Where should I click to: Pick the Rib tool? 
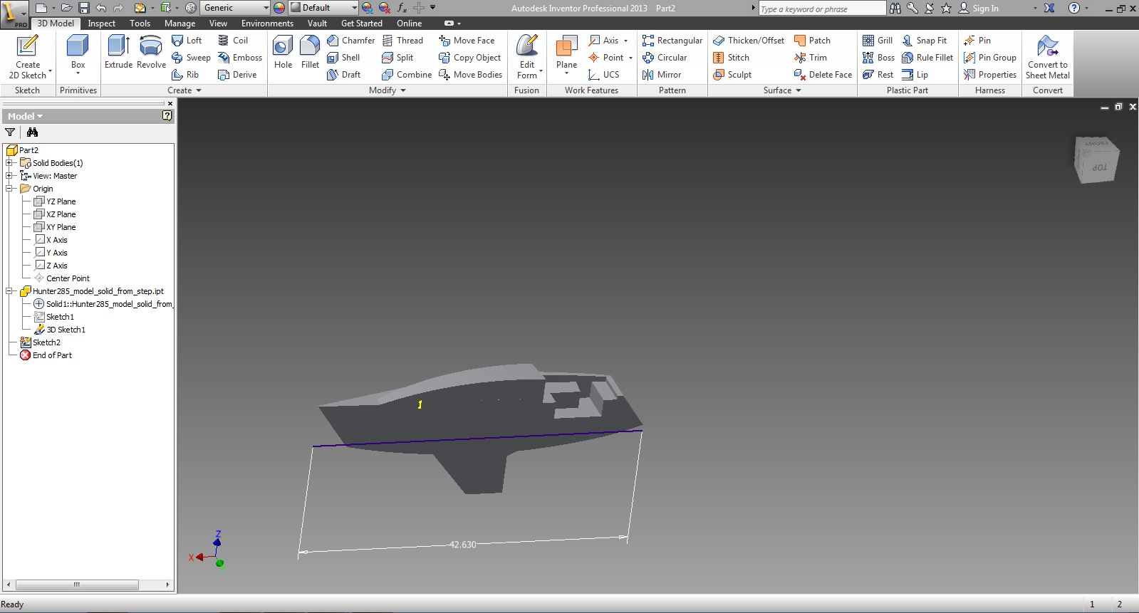[185, 75]
